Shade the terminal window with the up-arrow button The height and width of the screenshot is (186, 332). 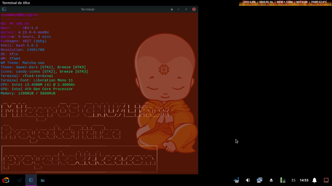(172, 9)
